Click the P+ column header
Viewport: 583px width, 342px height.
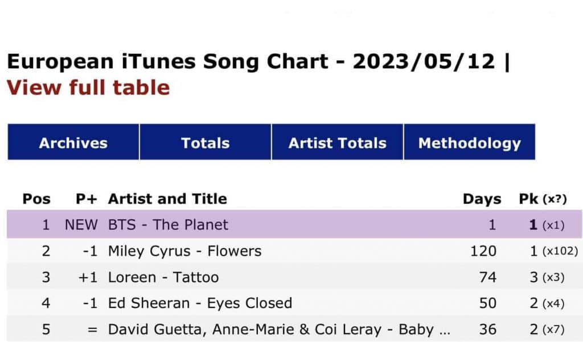tap(87, 199)
